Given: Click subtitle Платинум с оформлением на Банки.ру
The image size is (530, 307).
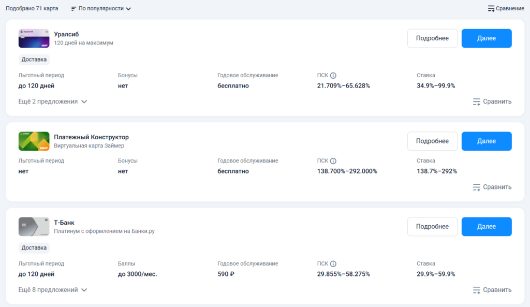Looking at the screenshot, I should tap(104, 231).
